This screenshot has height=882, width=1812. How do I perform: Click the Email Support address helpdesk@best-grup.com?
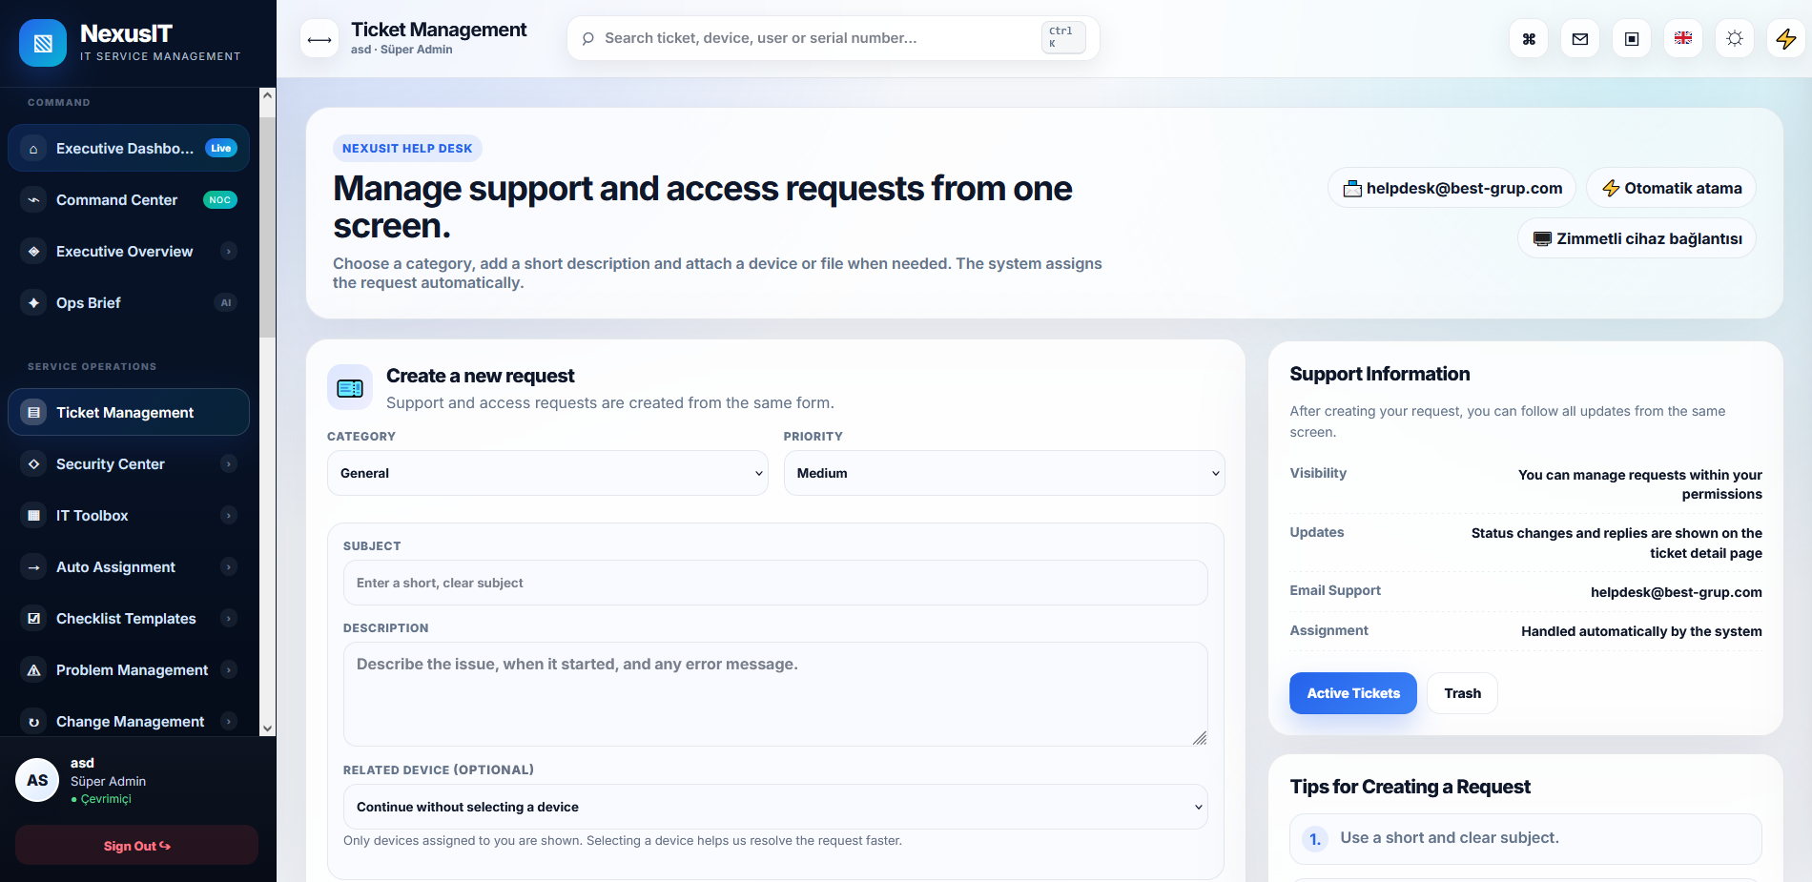pyautogui.click(x=1676, y=592)
